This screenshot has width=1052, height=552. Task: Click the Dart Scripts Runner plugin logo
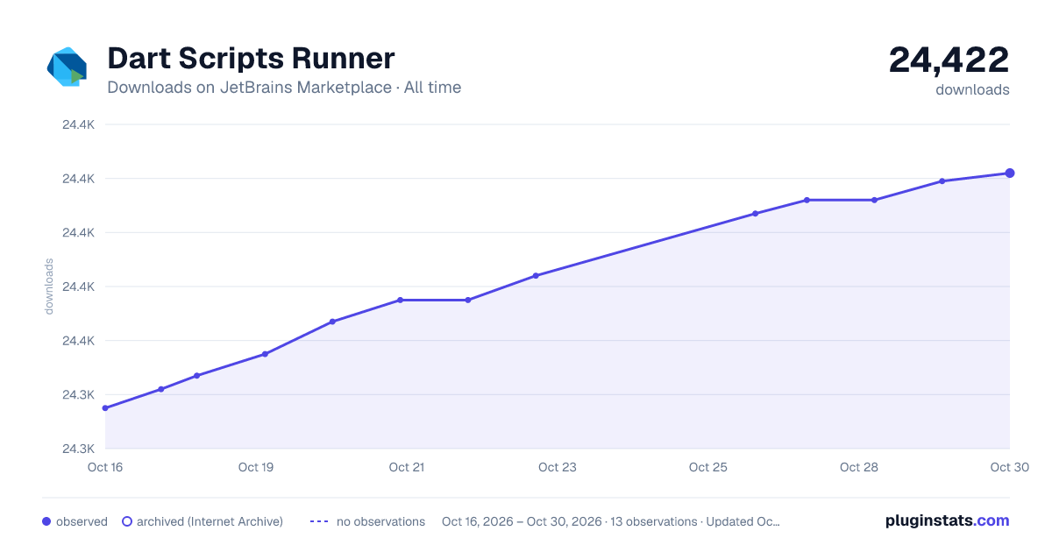pyautogui.click(x=67, y=67)
